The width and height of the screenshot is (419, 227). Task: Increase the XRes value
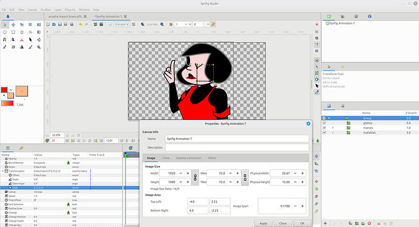click(237, 173)
